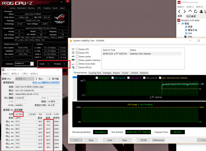
Task: Enable the Stress GPU(s) checkbox
Action: pyautogui.click(x=77, y=68)
